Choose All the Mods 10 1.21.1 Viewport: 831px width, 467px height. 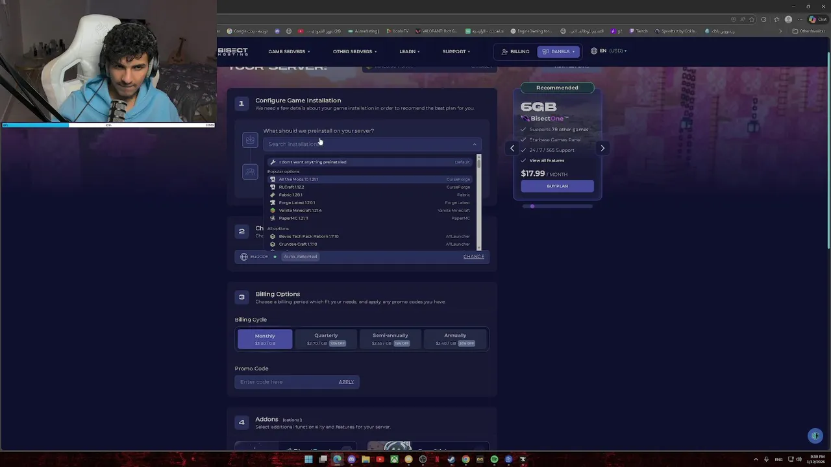pos(371,179)
